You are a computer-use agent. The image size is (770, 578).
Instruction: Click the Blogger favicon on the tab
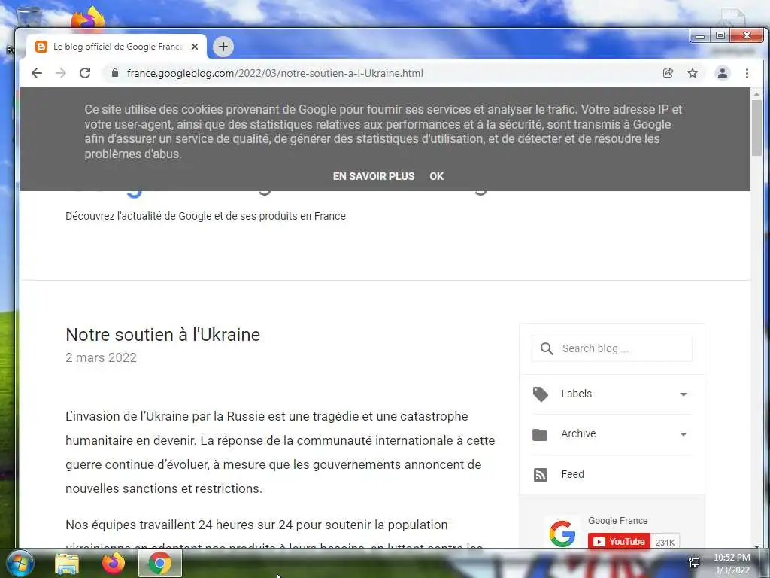tap(41, 47)
